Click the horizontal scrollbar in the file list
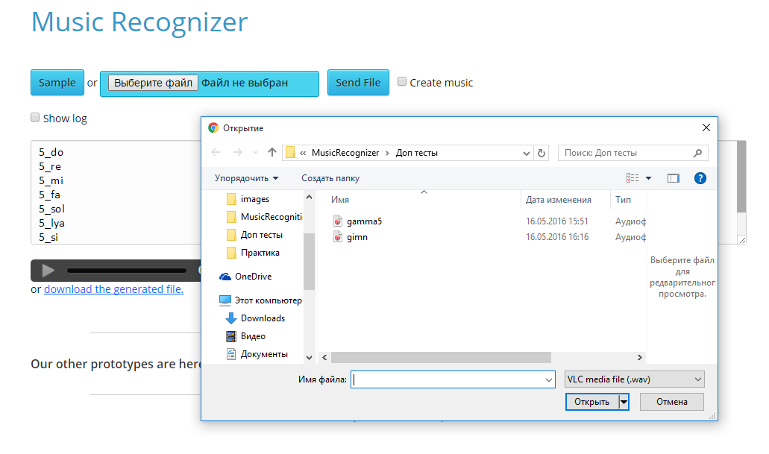 441,357
